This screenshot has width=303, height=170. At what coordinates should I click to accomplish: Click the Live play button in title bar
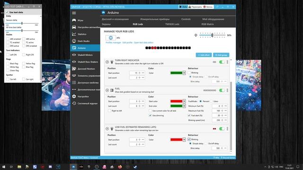click(x=183, y=7)
